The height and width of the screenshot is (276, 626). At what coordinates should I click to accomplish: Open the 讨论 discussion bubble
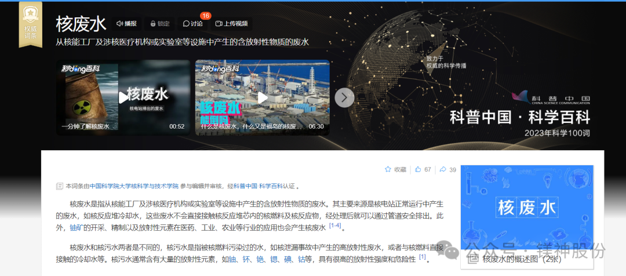click(x=186, y=24)
